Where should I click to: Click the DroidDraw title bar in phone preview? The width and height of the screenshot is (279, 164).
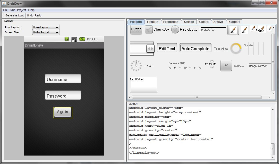pos(64,45)
